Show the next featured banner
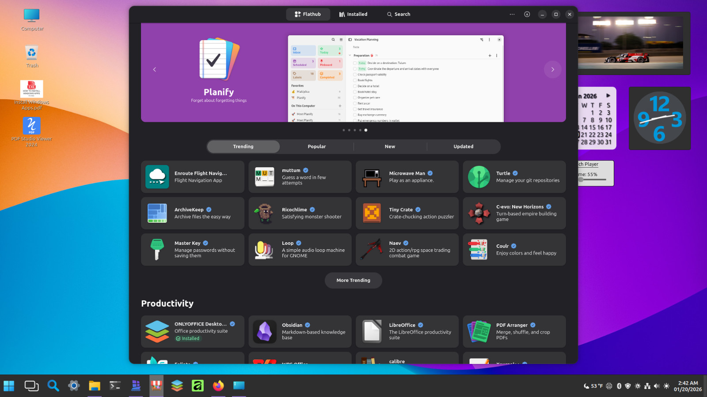The width and height of the screenshot is (707, 397). pos(552,69)
